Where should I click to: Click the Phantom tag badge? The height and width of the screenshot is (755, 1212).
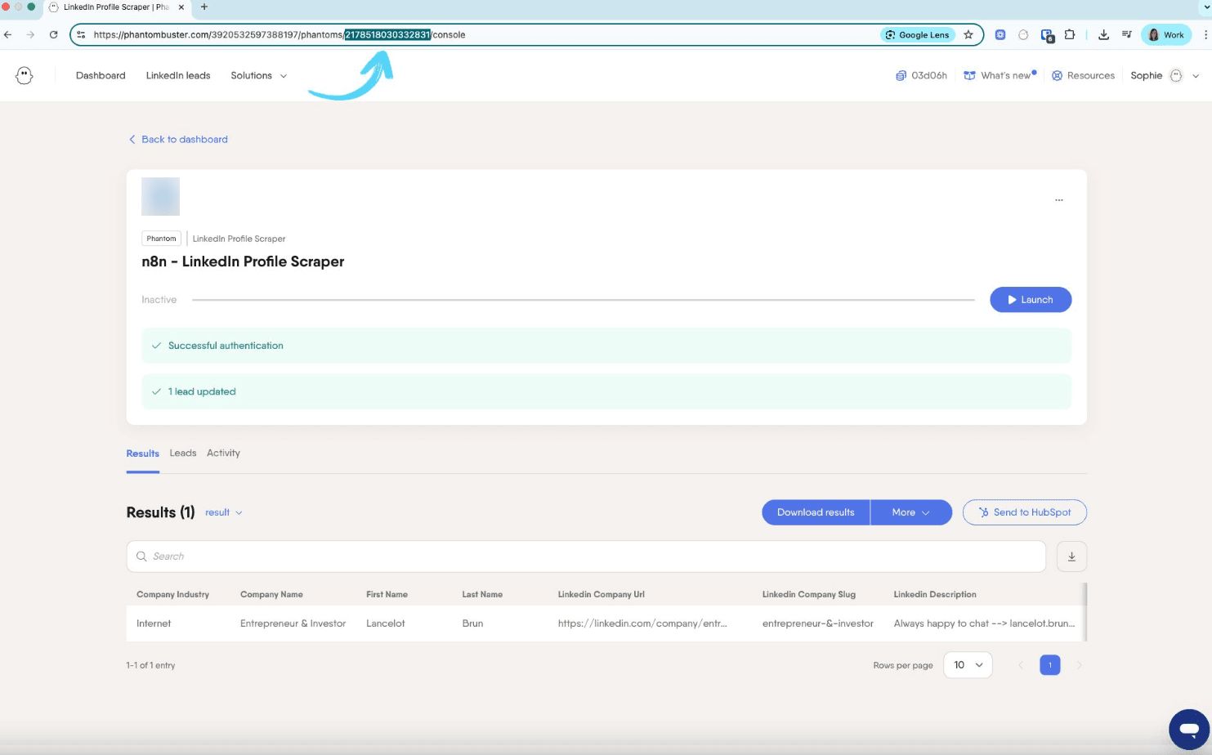pyautogui.click(x=161, y=239)
